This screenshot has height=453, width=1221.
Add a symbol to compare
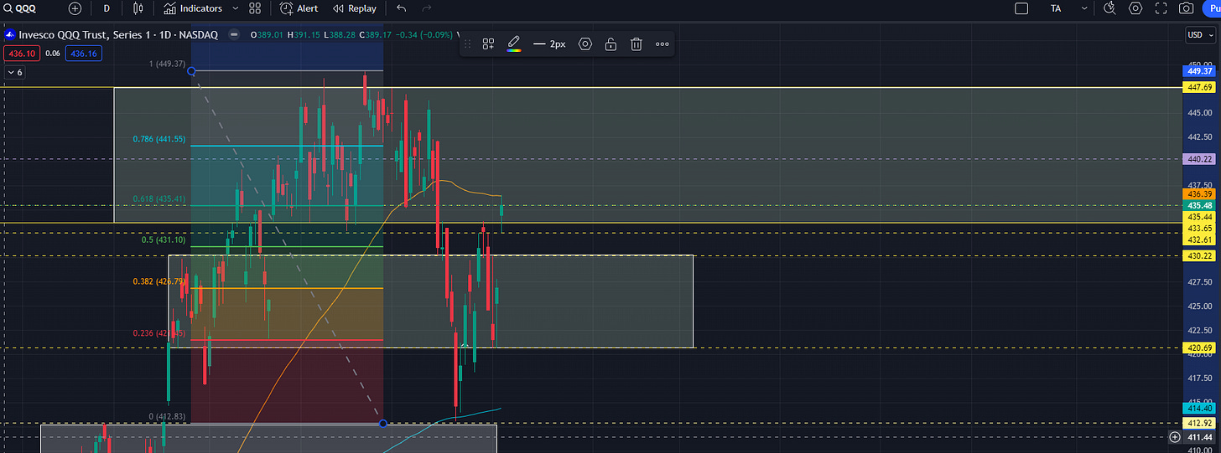tap(75, 8)
